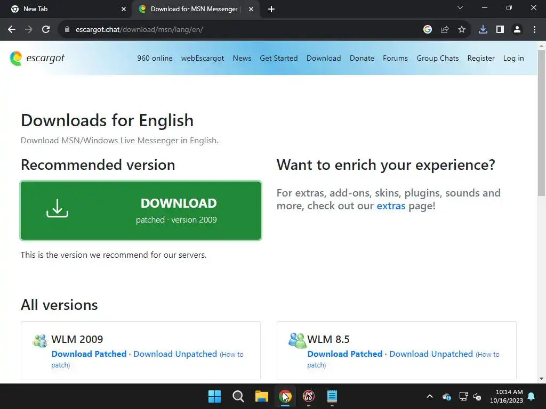Click the share page icon

(445, 30)
